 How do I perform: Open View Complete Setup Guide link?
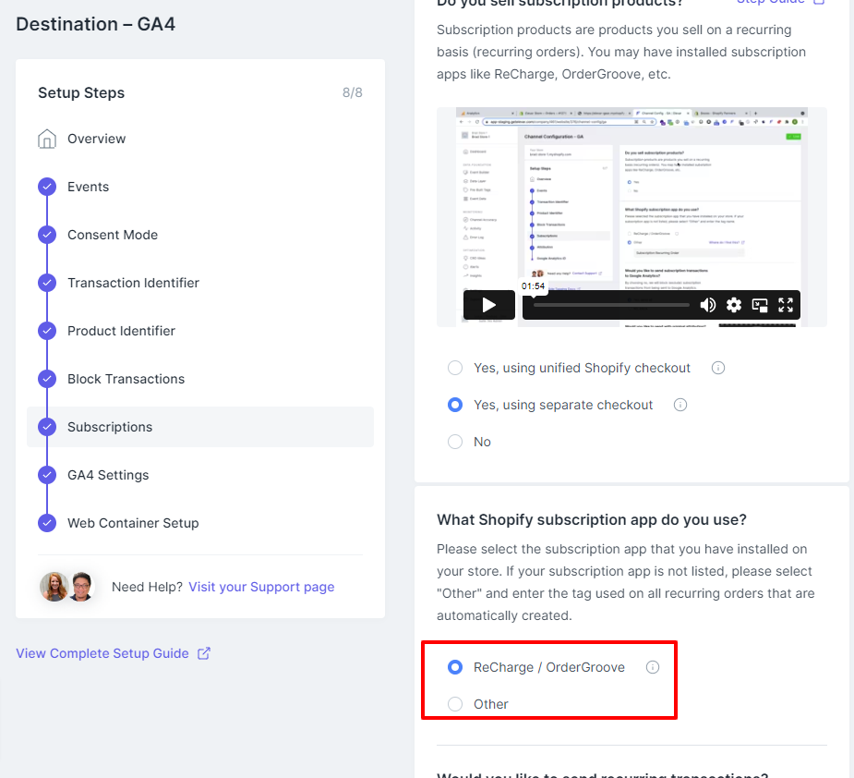[x=102, y=653]
